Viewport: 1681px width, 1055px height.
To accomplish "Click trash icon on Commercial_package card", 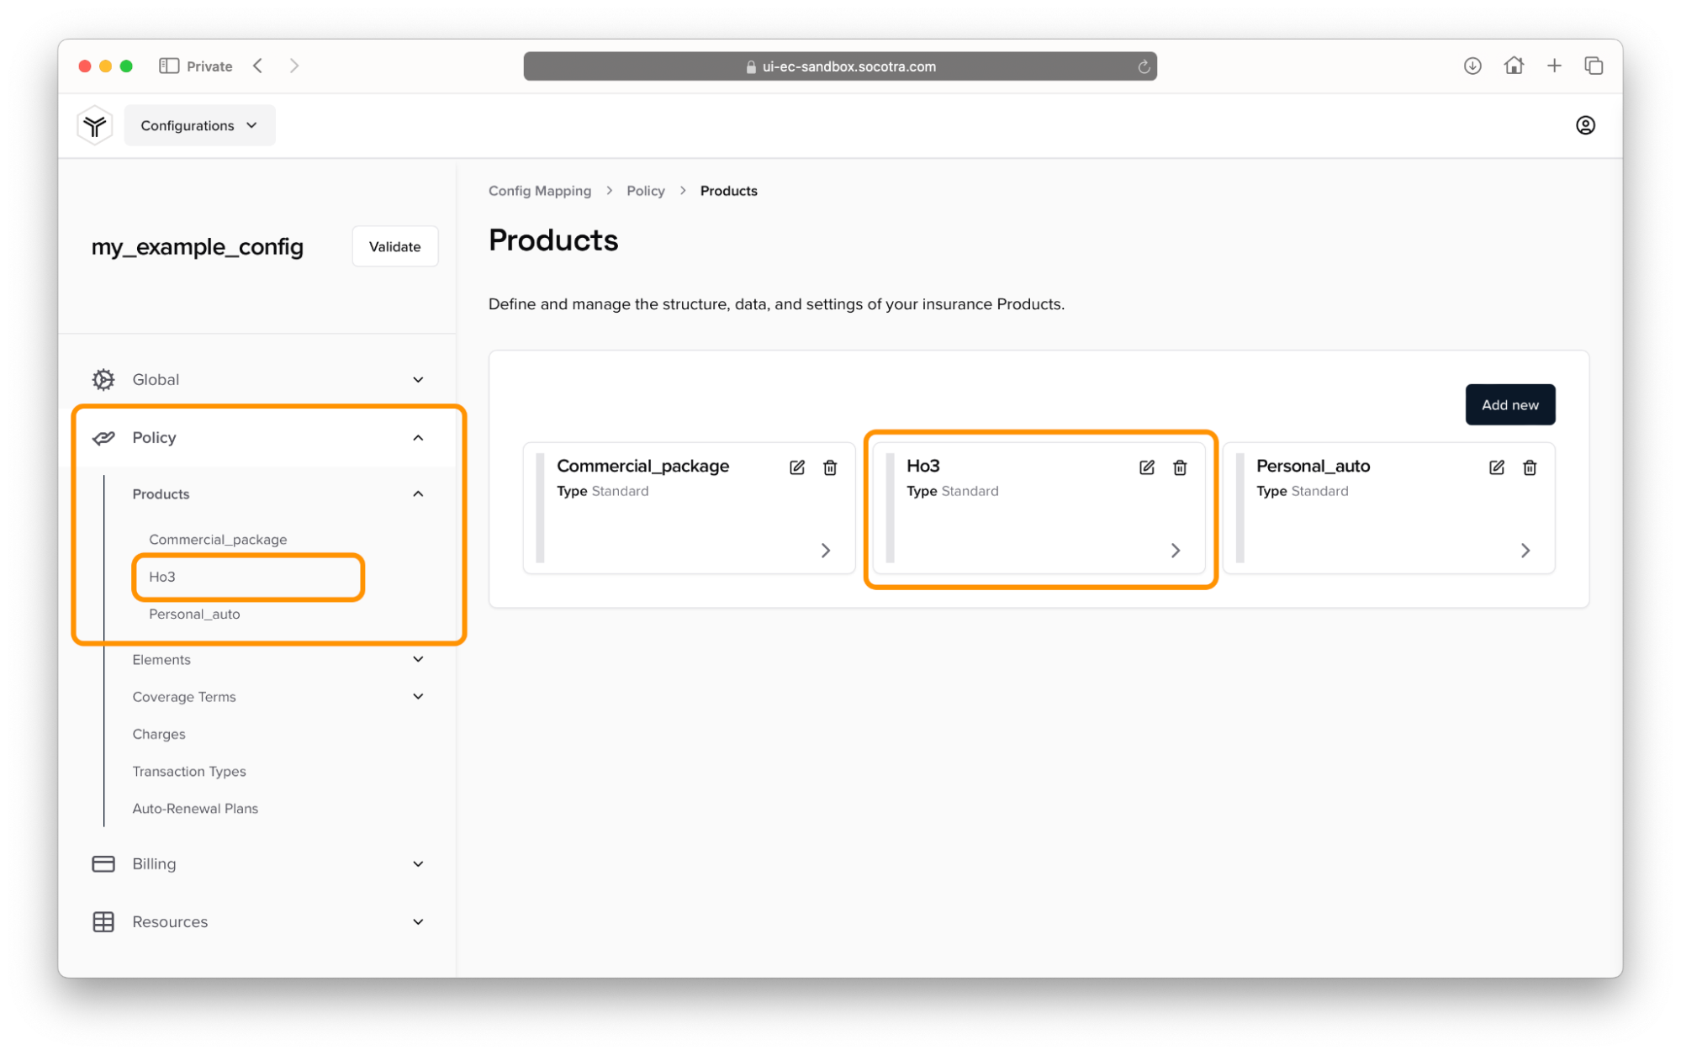I will tap(829, 467).
